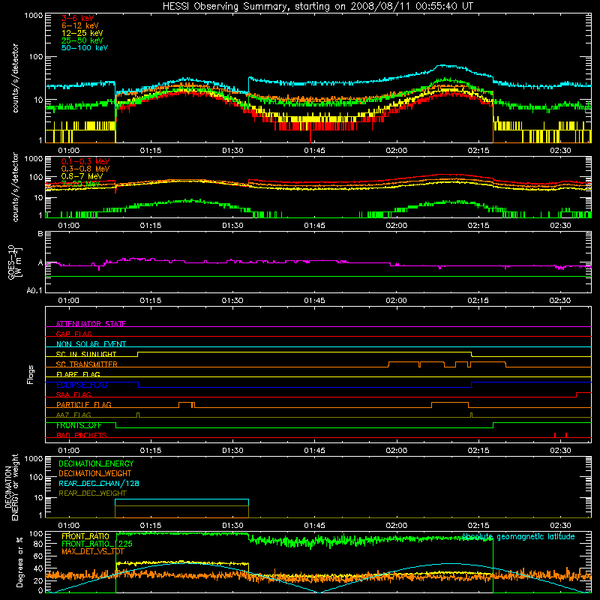The width and height of the screenshot is (600, 600).
Task: Click the green 25-50 keV legend label
Action: coord(82,40)
